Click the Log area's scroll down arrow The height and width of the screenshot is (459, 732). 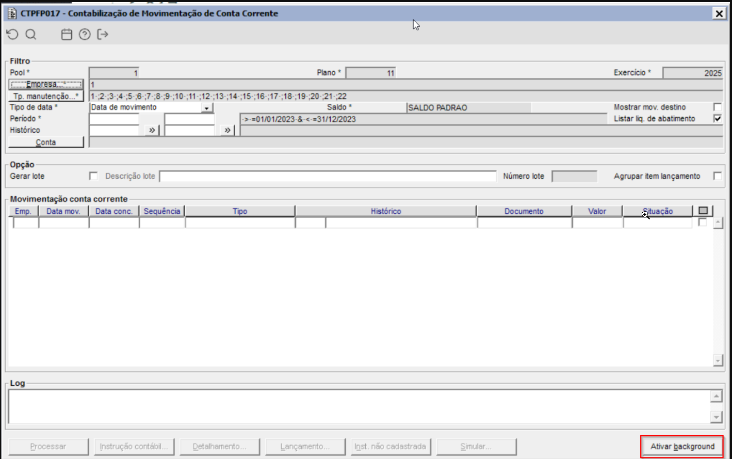tap(716, 417)
